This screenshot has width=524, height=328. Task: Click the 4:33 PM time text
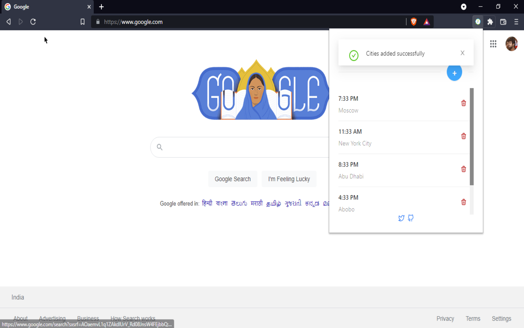348,198
